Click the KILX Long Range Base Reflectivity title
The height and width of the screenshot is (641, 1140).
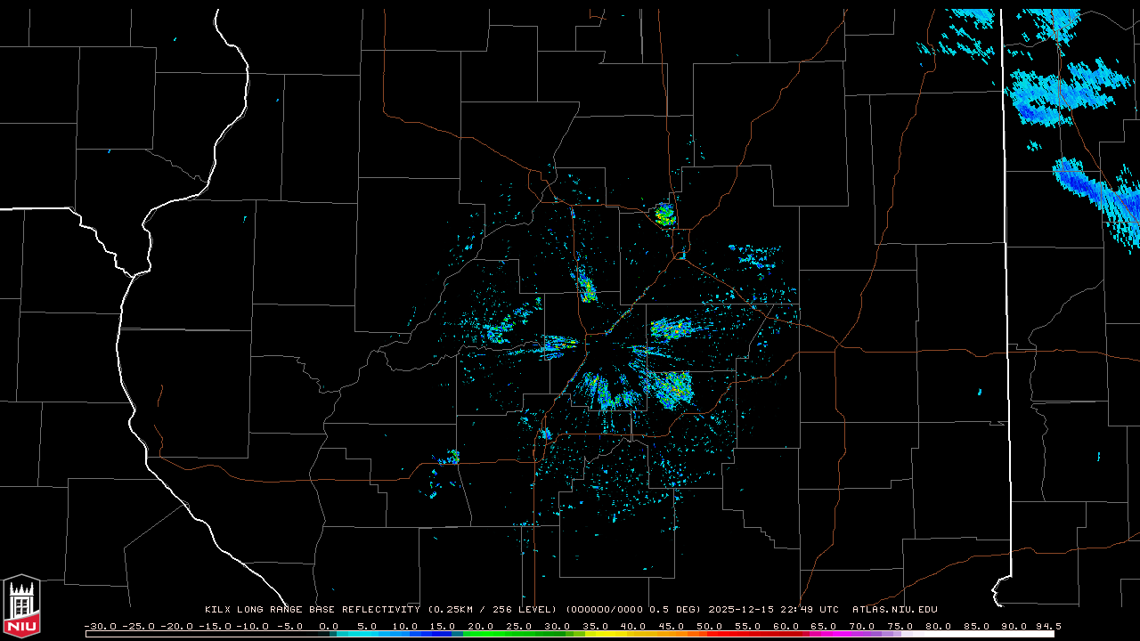tap(312, 610)
